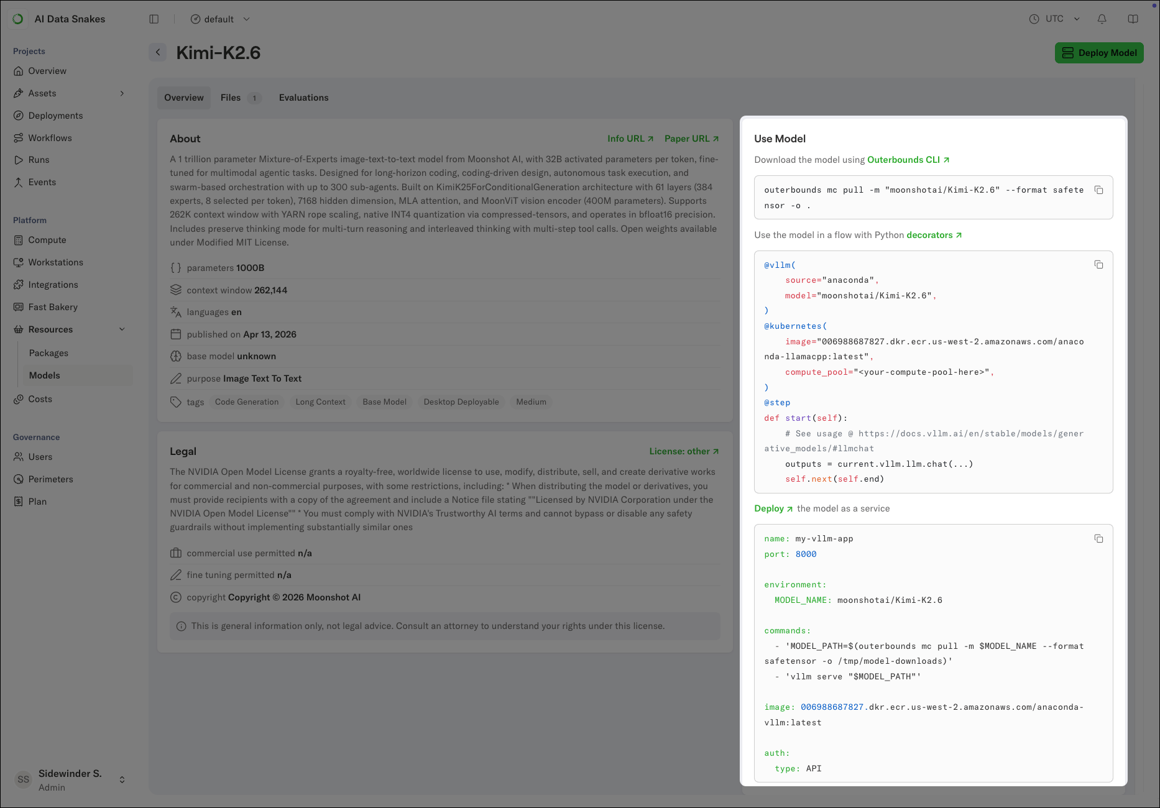The width and height of the screenshot is (1160, 808).
Task: Click the SS user avatar
Action: pos(24,779)
